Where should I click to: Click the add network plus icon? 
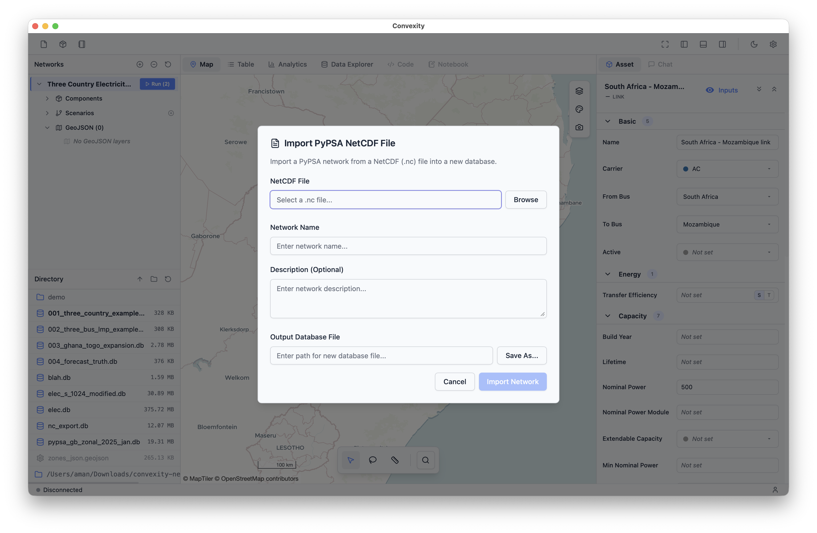point(140,65)
